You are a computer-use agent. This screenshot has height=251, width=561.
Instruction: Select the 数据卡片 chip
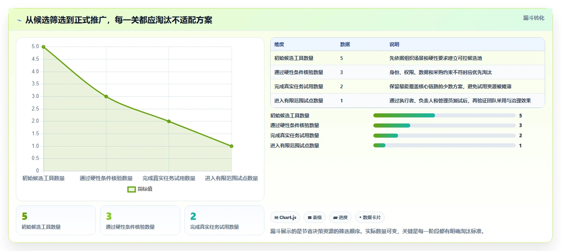click(370, 217)
